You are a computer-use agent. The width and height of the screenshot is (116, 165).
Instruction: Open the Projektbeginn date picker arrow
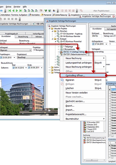[14, 57]
